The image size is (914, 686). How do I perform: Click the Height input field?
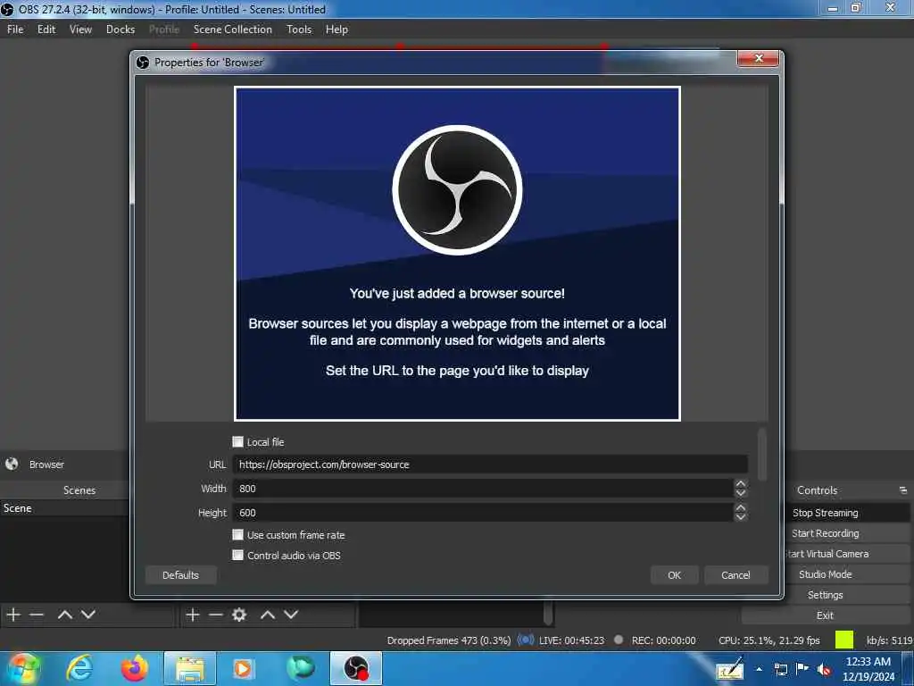pyautogui.click(x=483, y=512)
